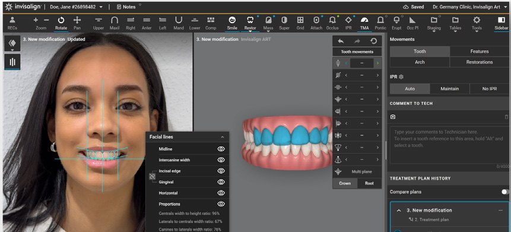Show the Maxil occlusal view
The image size is (511, 232).
(x=115, y=23)
